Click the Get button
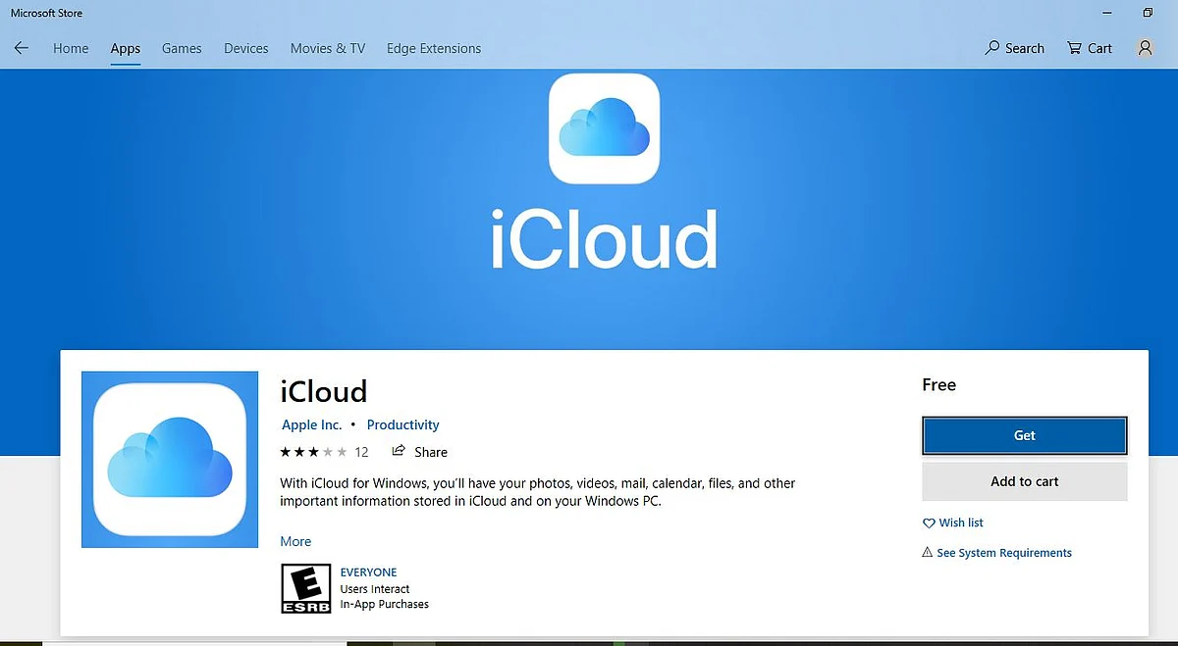 tap(1025, 435)
